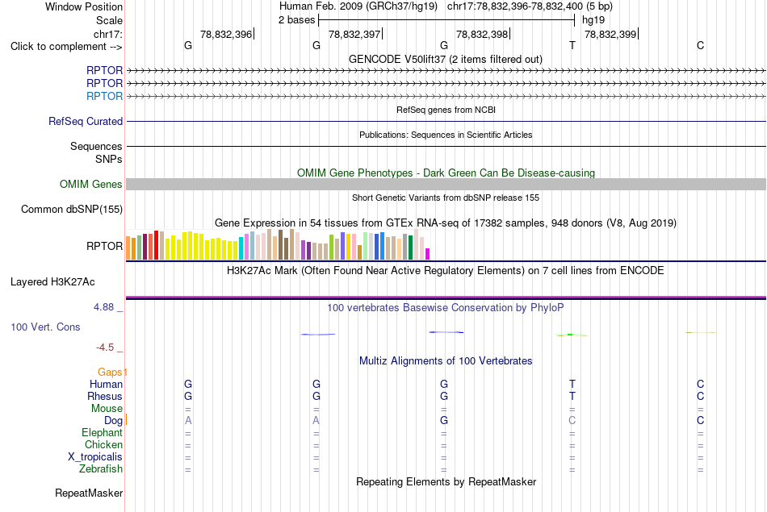The image size is (767, 512).
Task: Select the Rhesus alignment row label
Action: pos(105,396)
